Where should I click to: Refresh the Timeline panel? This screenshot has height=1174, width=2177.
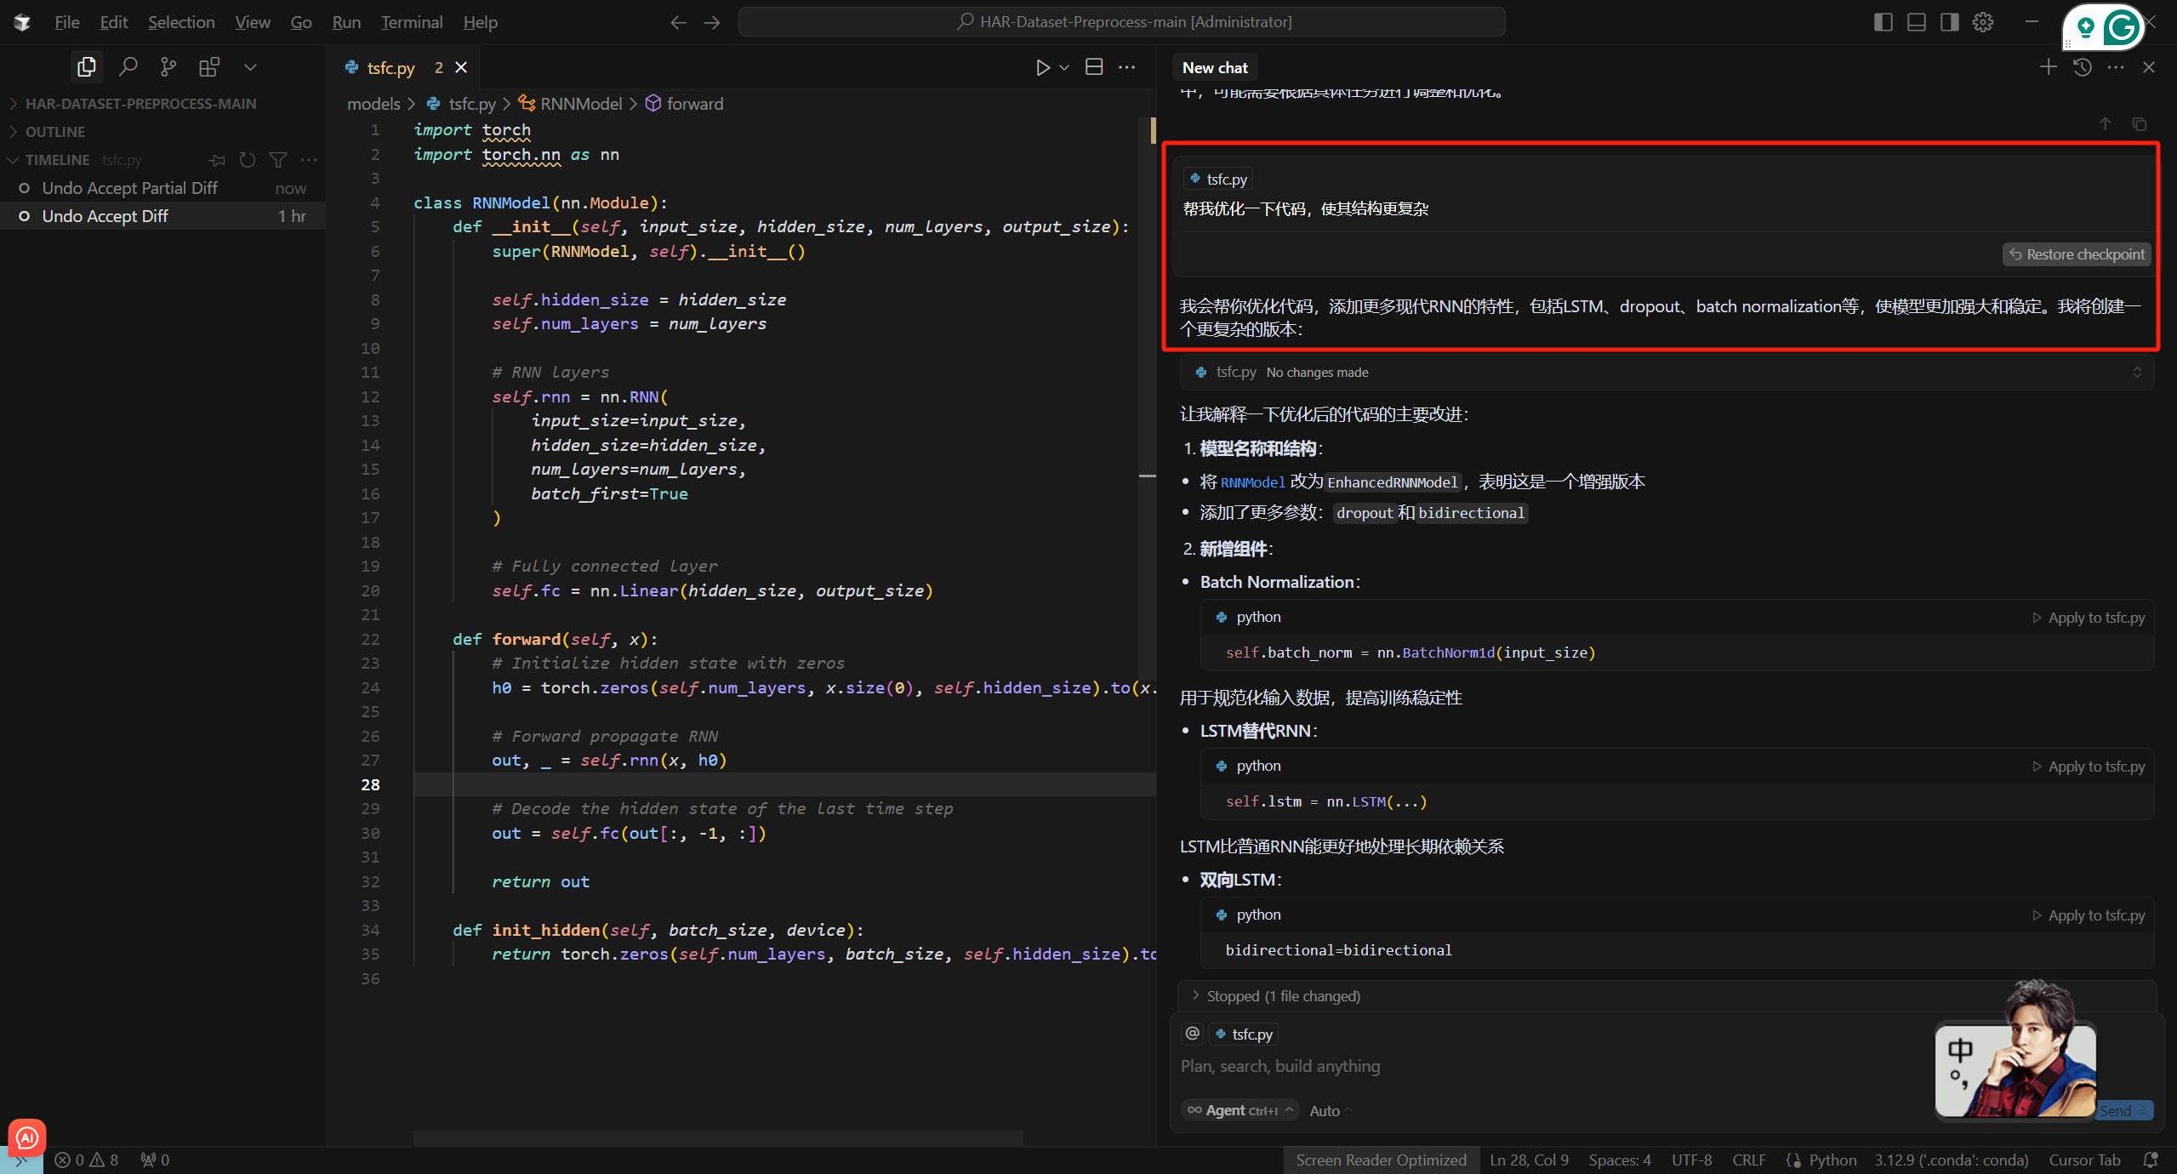[248, 160]
